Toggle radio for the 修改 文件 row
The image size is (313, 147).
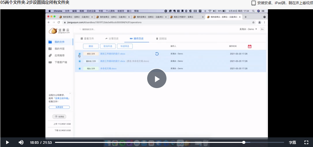click(x=80, y=53)
